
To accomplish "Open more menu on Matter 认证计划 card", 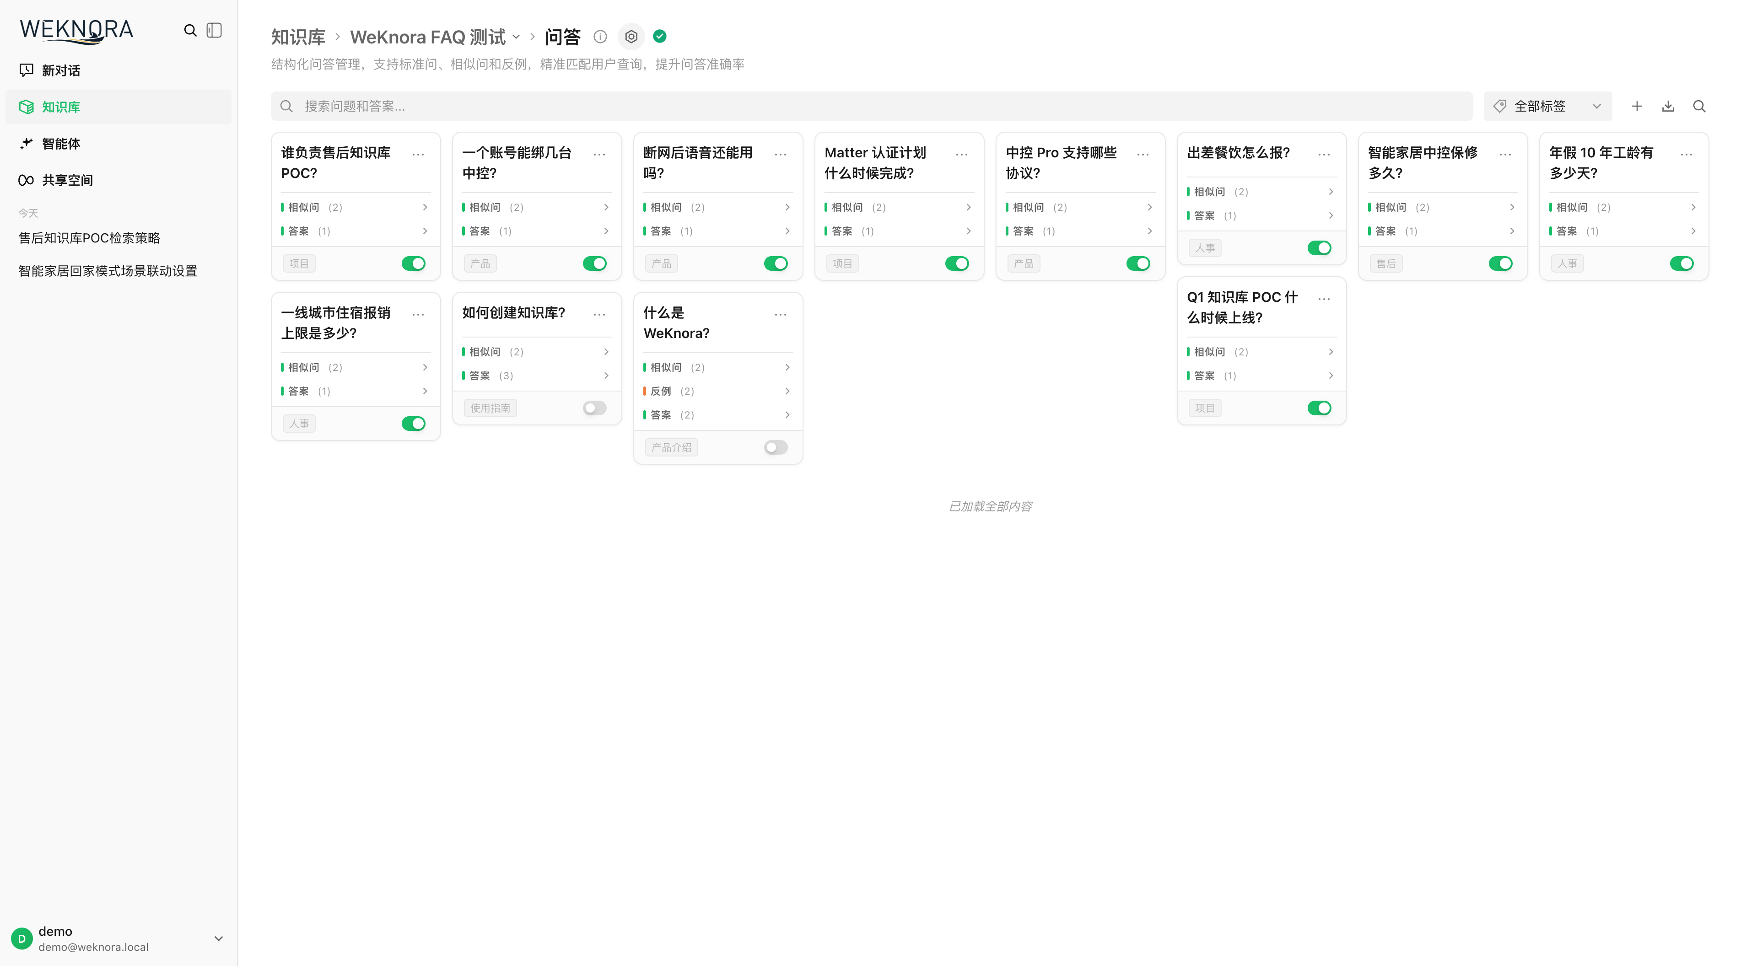I will pos(962,155).
